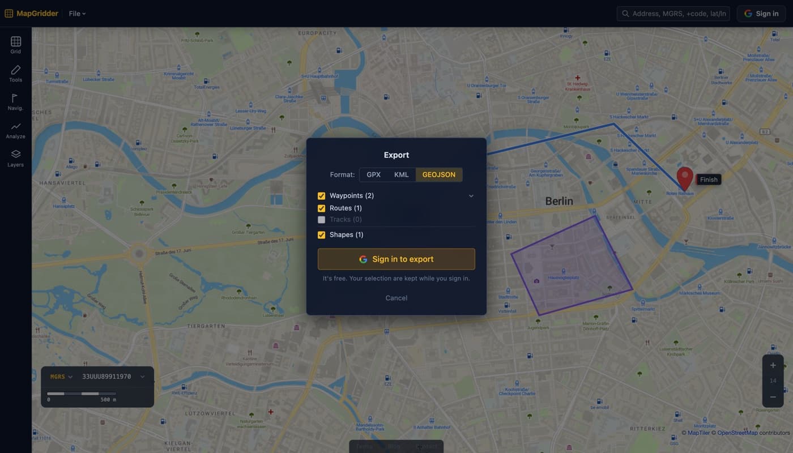Screen dimensions: 793x453
Task: Click Sign in button in top bar
Action: (x=761, y=14)
